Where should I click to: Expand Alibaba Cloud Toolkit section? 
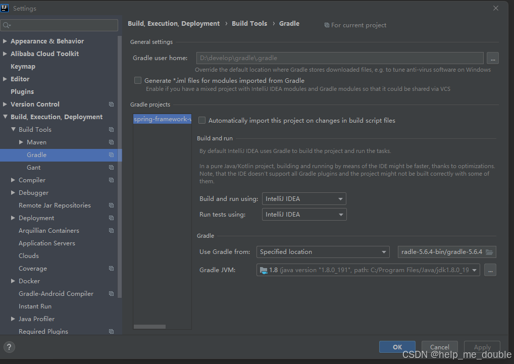pyautogui.click(x=5, y=54)
